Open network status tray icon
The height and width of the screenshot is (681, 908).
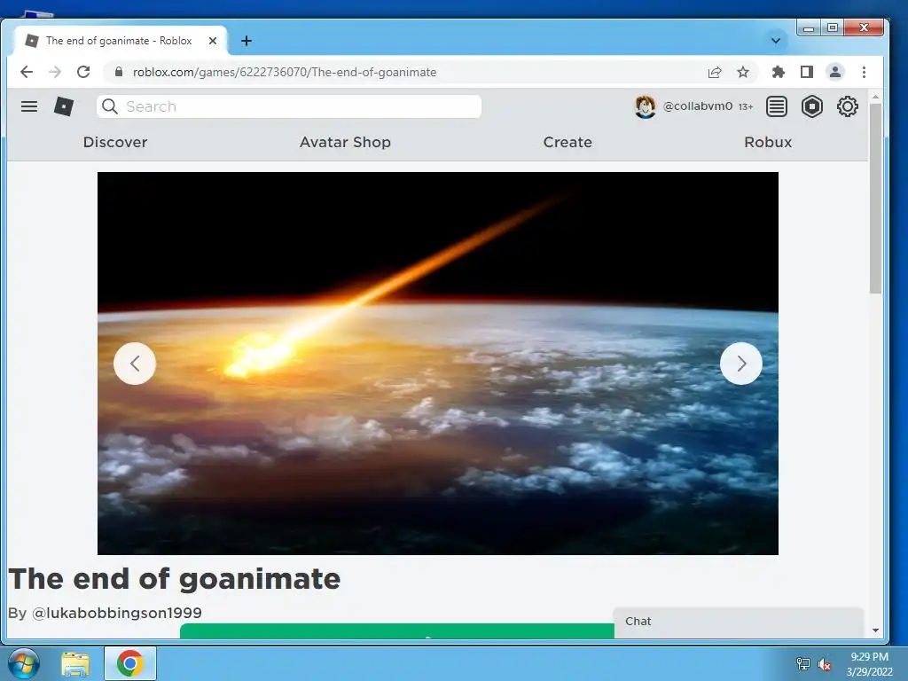tap(802, 664)
